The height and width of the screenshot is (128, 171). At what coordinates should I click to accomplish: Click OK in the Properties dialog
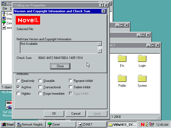tap(54, 114)
